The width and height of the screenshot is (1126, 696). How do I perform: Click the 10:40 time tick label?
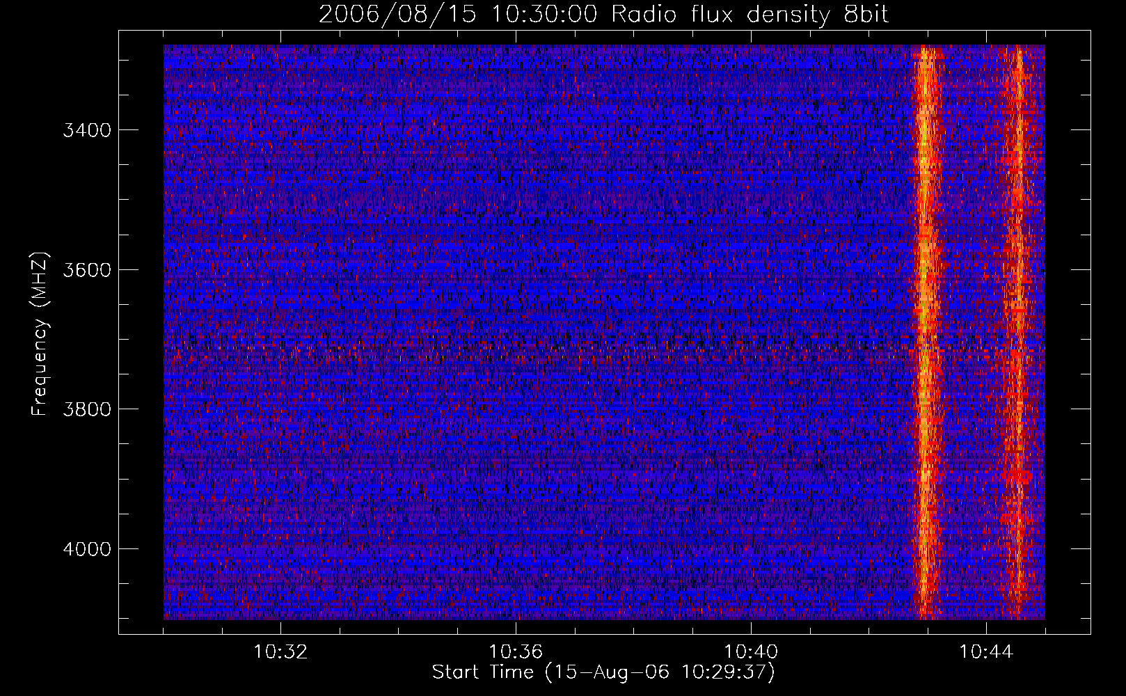pyautogui.click(x=751, y=652)
